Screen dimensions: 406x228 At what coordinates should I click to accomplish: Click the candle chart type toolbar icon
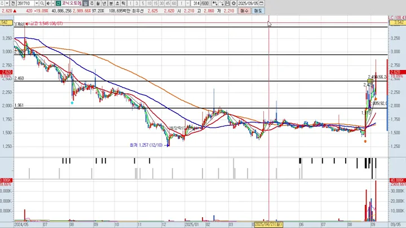click(215, 3)
